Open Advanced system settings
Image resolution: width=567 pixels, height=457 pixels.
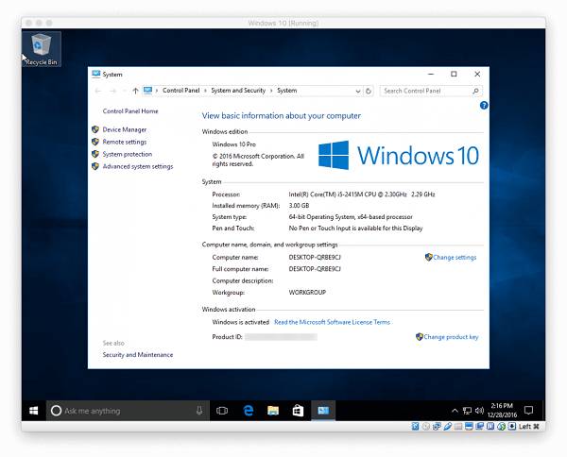[138, 166]
